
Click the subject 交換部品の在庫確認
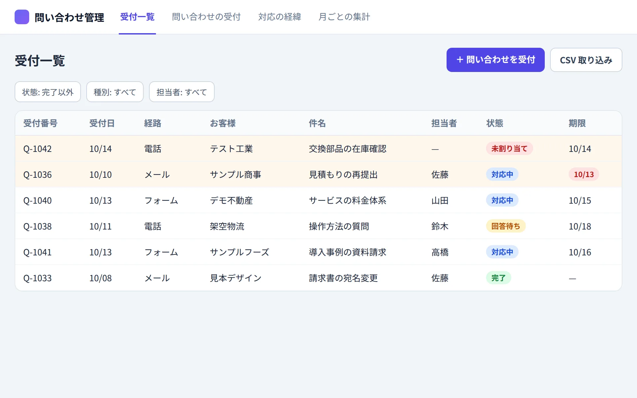(x=347, y=149)
